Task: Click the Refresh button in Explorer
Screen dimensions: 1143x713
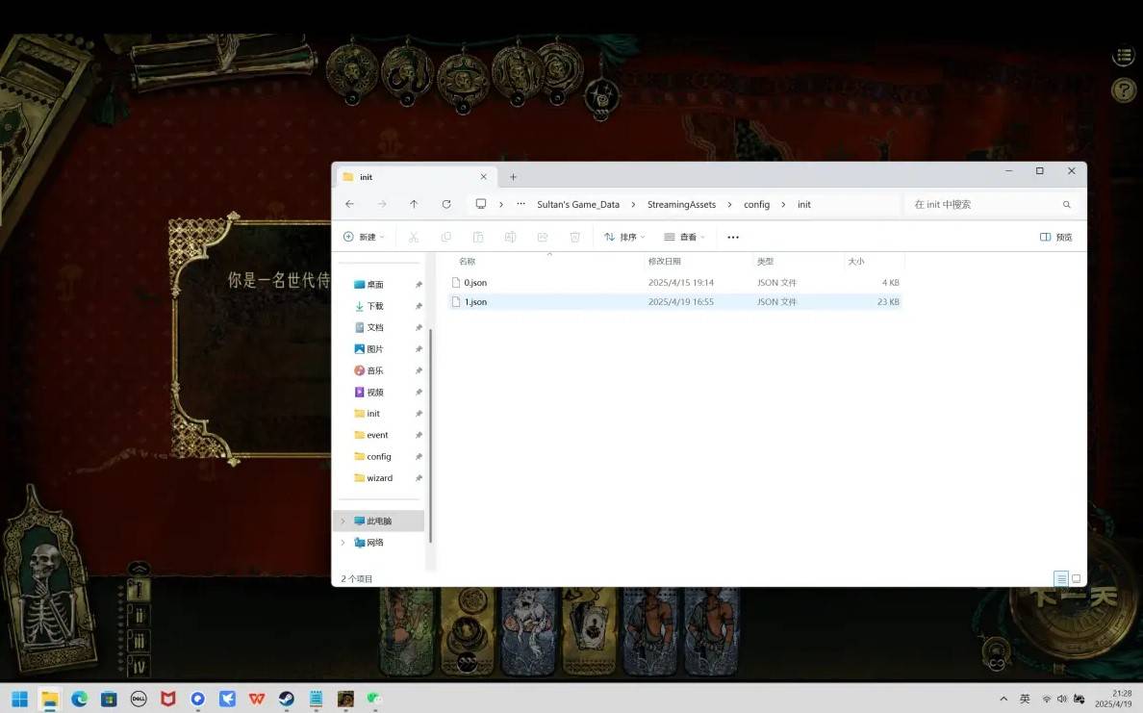Action: (x=445, y=204)
